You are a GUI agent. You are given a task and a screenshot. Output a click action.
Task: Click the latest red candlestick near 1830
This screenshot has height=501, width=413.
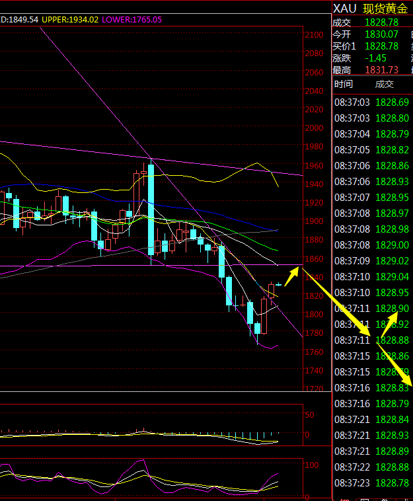click(271, 291)
